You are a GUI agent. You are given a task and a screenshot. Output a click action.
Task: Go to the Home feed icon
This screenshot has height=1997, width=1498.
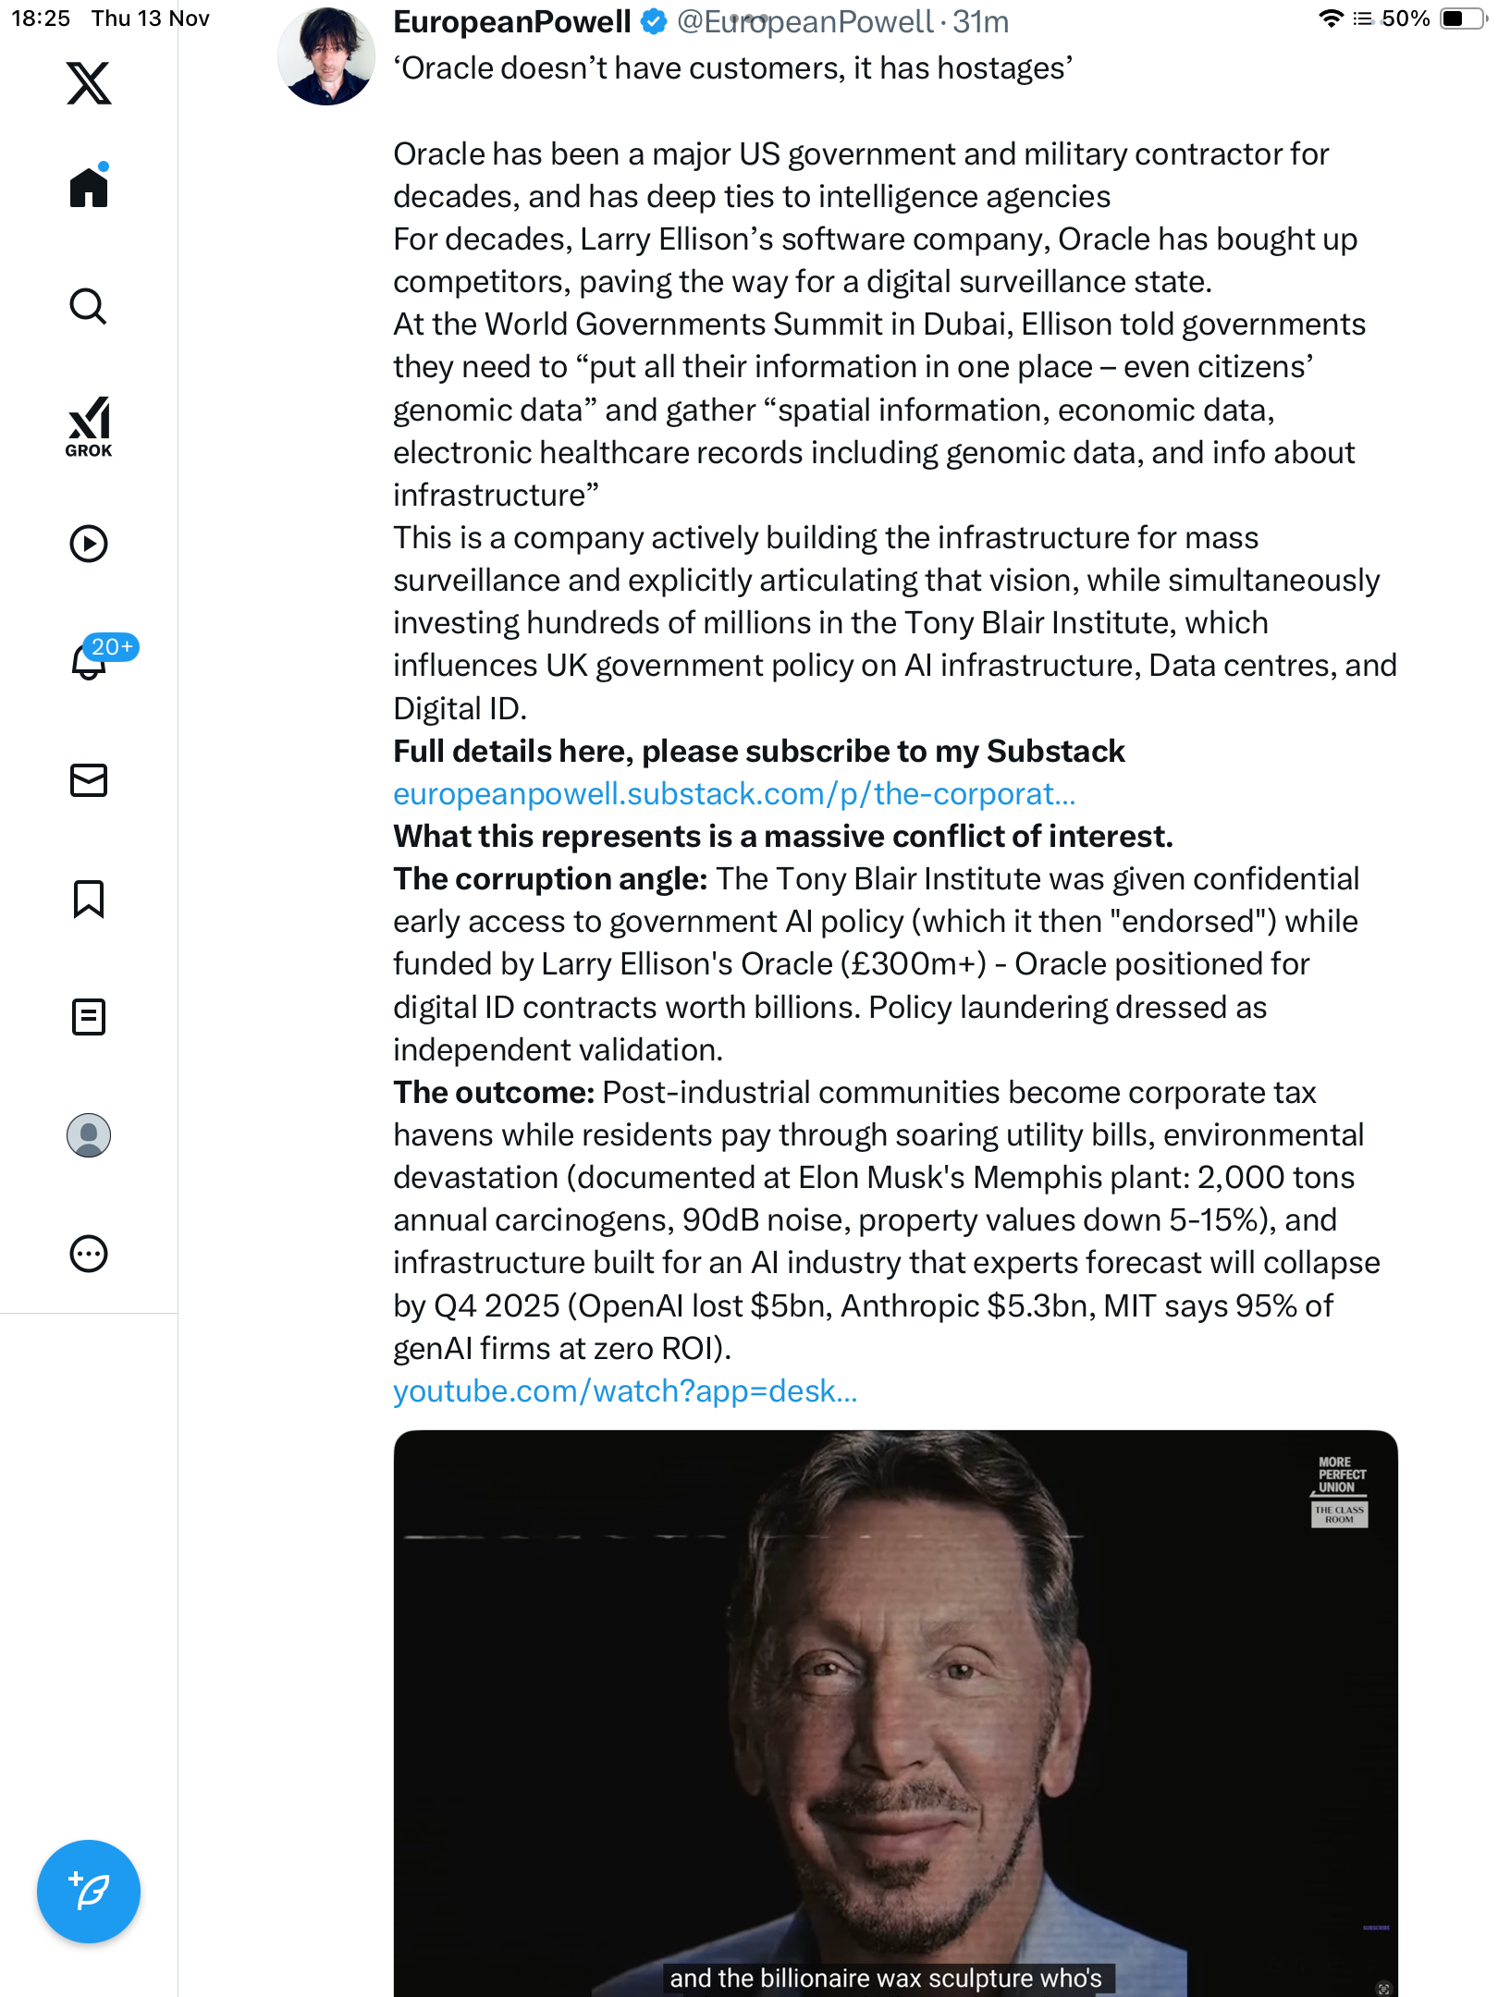89,188
